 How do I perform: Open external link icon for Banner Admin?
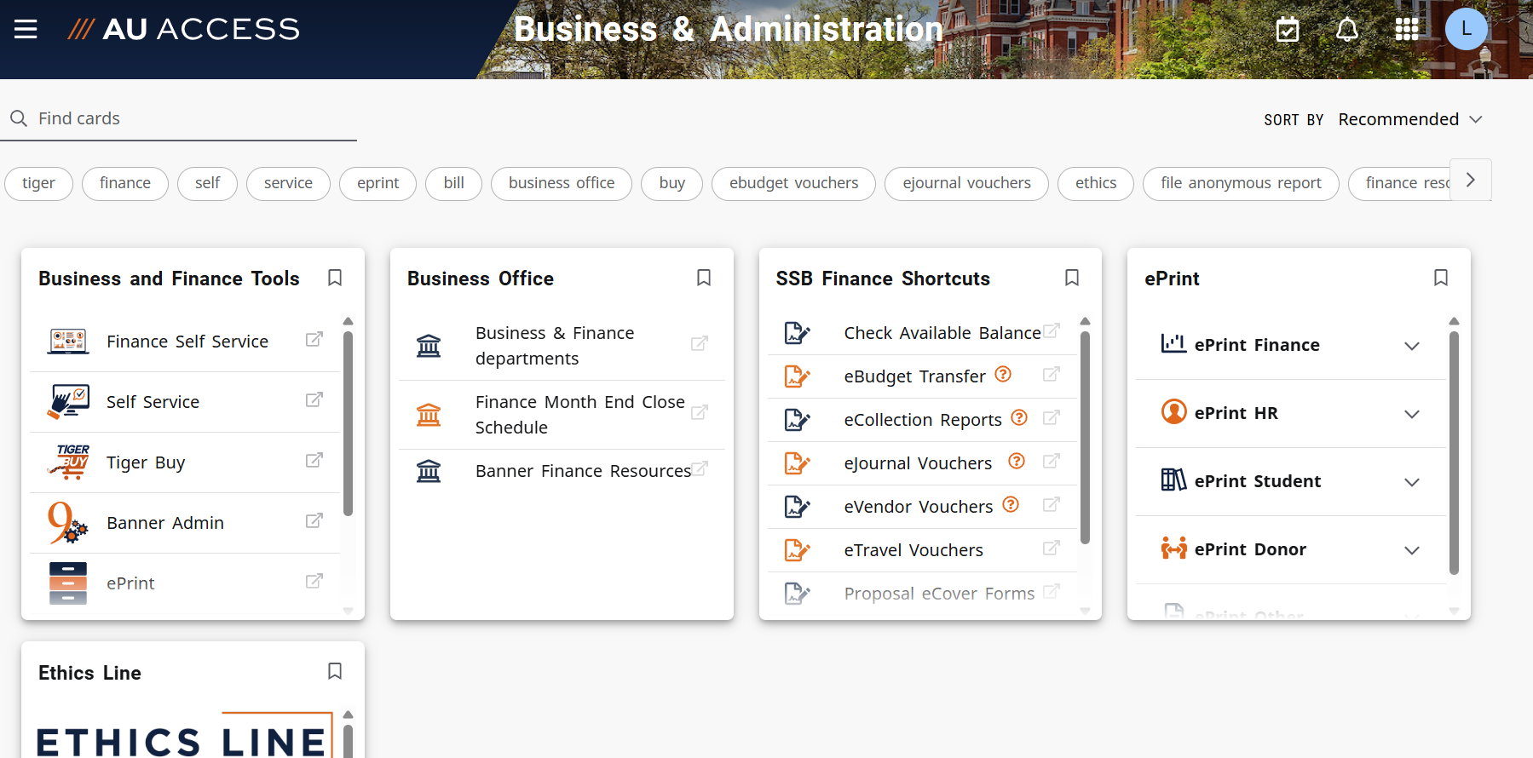[x=314, y=521]
